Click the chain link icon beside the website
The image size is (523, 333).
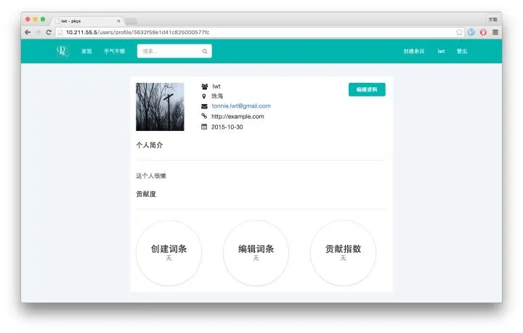tap(204, 116)
